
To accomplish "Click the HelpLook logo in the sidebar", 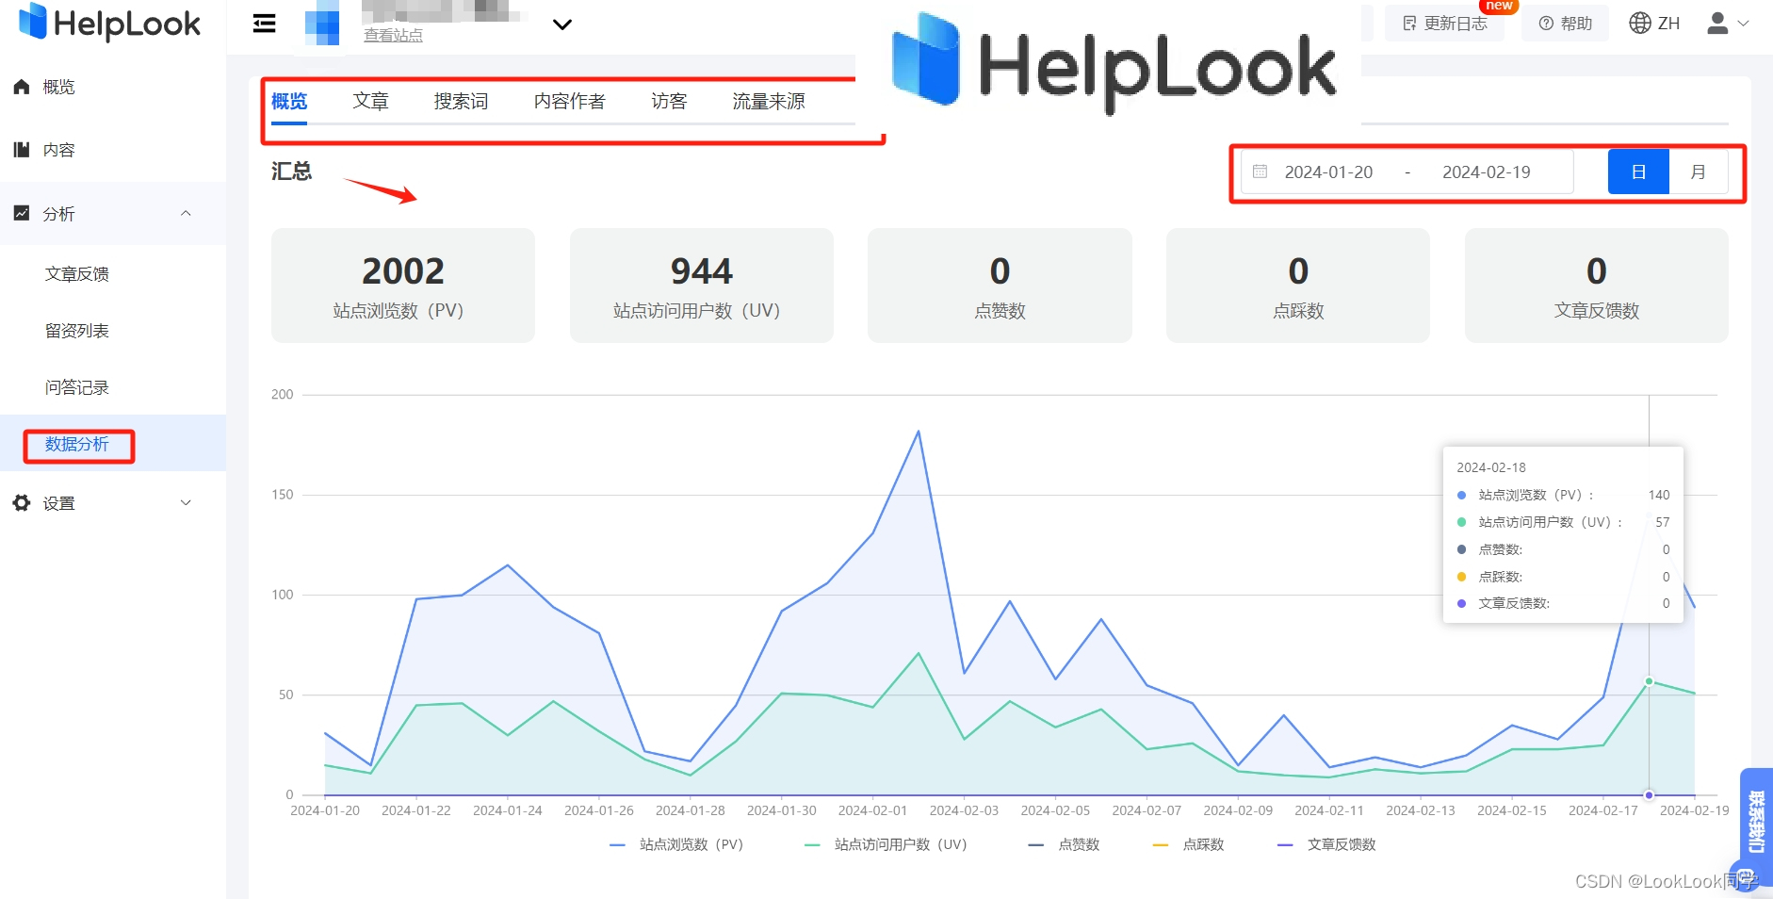I will [109, 23].
